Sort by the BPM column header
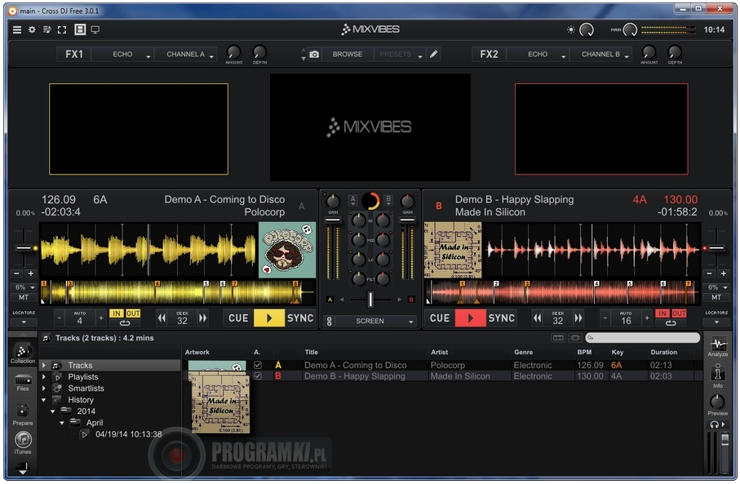 pos(584,353)
